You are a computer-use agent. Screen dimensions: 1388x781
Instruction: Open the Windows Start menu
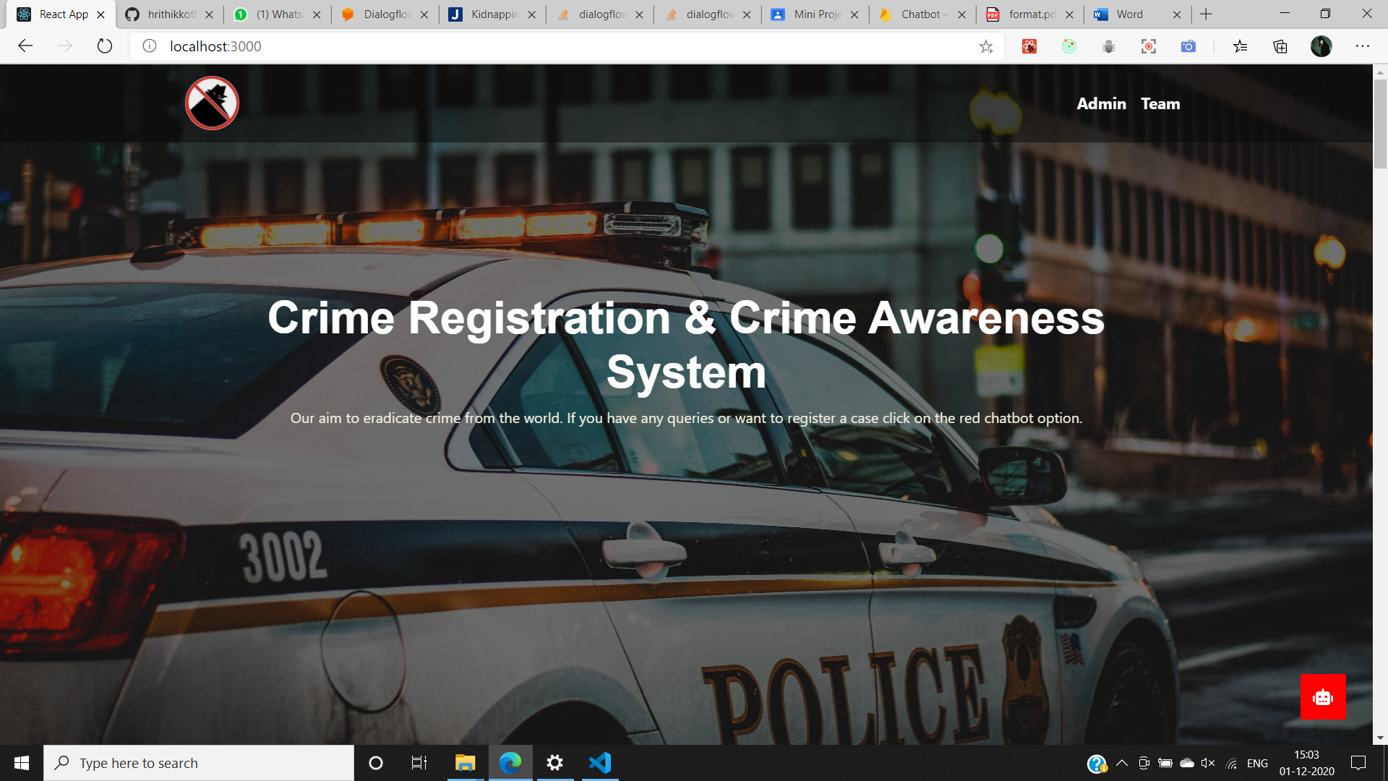[x=22, y=763]
